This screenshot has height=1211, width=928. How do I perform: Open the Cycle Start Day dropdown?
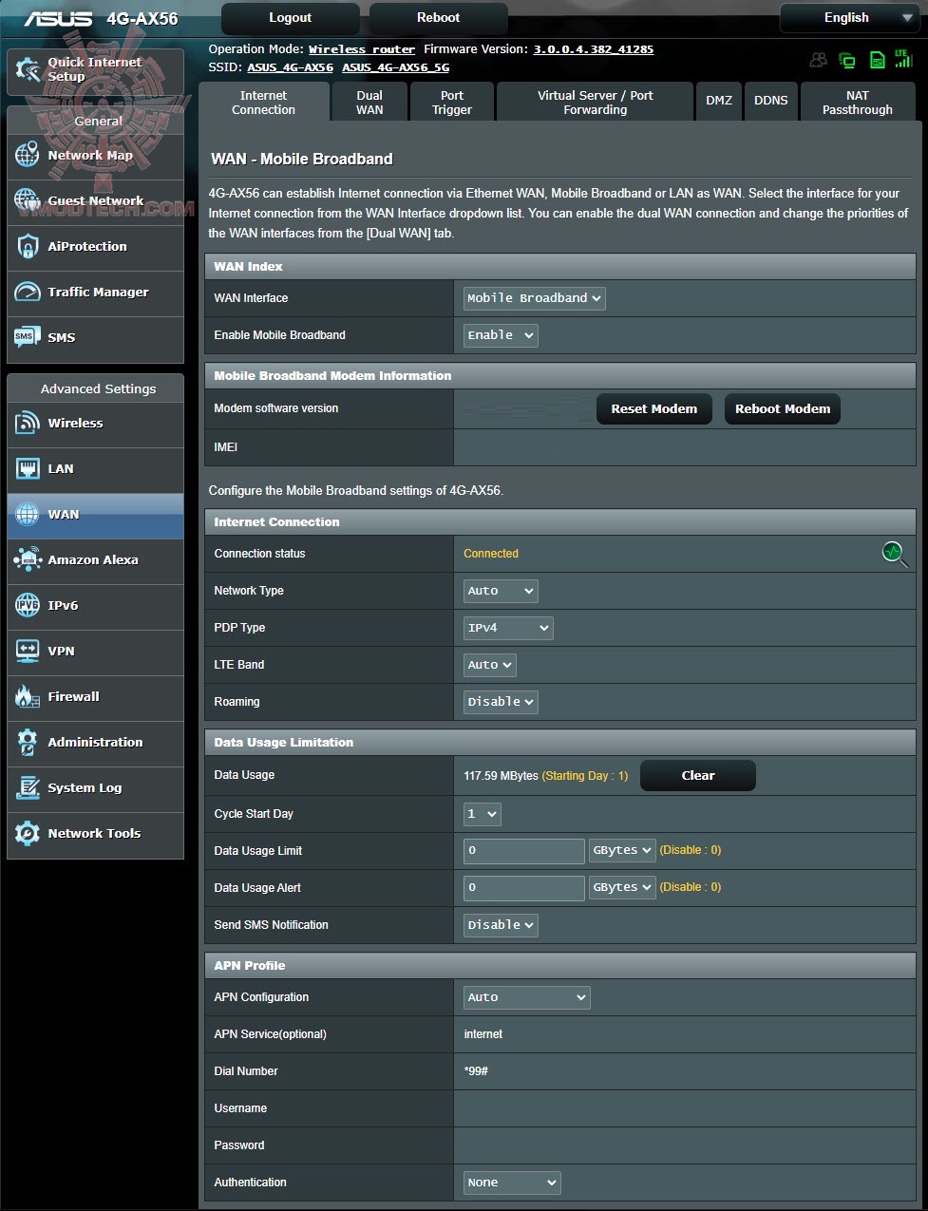tap(482, 814)
